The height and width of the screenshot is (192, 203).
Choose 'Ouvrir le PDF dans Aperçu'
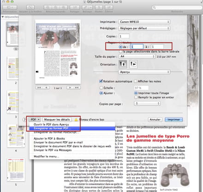point(72,124)
